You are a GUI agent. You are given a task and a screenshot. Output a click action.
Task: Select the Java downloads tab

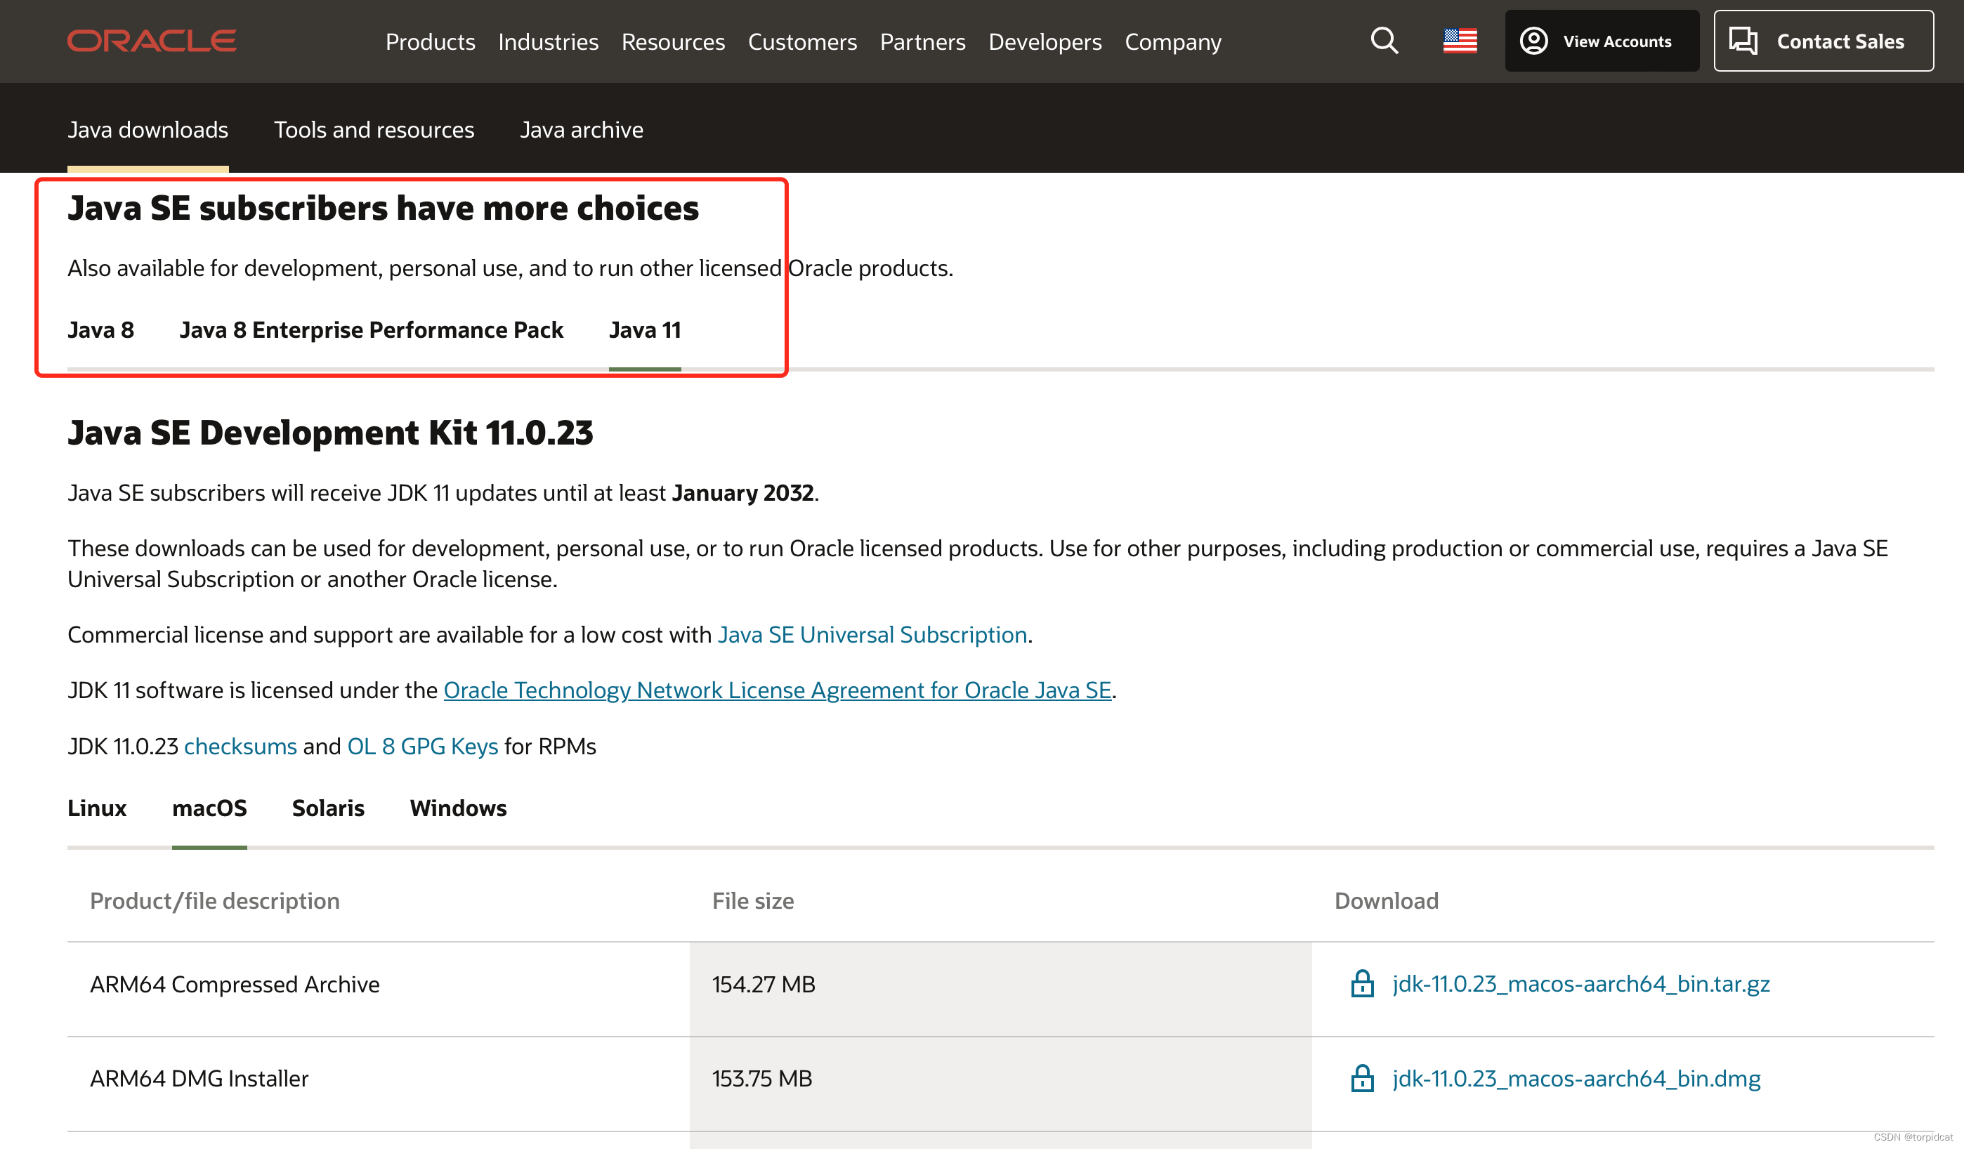148,129
